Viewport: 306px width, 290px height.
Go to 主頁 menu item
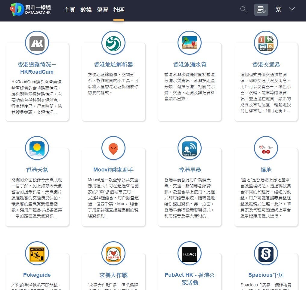pyautogui.click(x=70, y=10)
